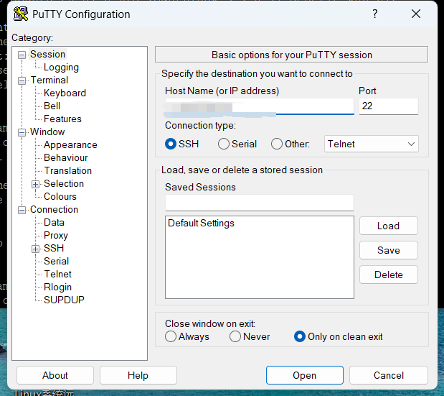Click the Cancel button

pyautogui.click(x=389, y=375)
